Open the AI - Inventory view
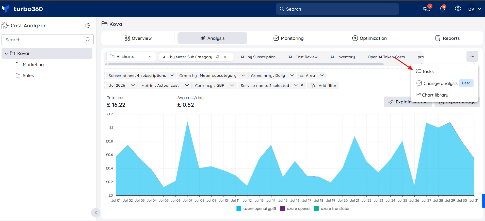Viewport: 485px width, 221px height. point(343,57)
